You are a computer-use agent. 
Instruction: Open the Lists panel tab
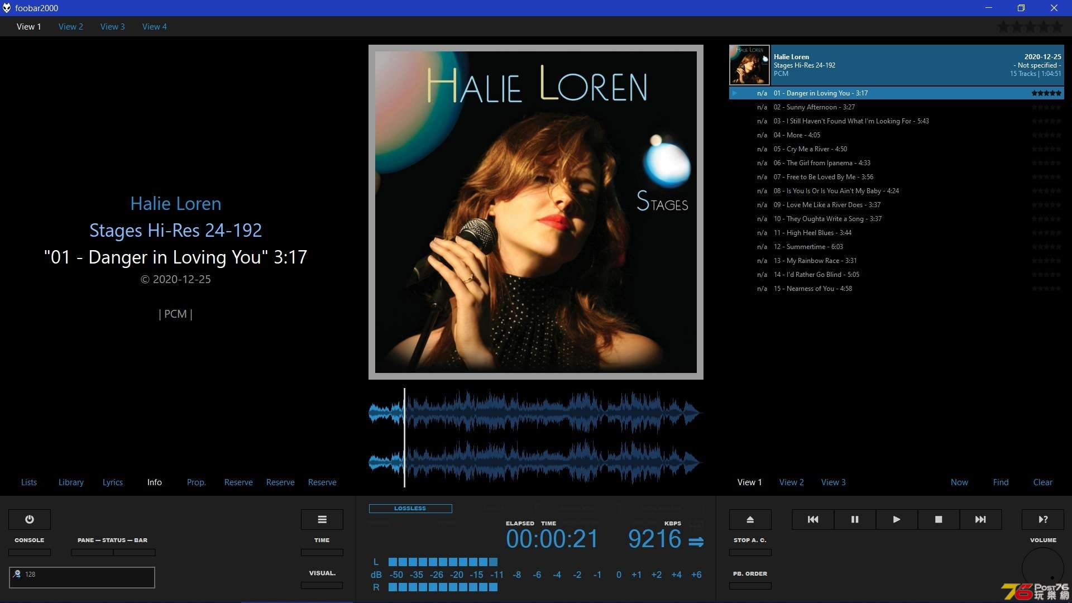click(29, 482)
